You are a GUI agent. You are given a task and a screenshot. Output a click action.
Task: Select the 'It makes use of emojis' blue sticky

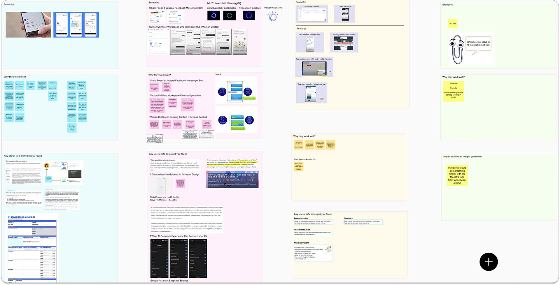pyautogui.click(x=72, y=128)
